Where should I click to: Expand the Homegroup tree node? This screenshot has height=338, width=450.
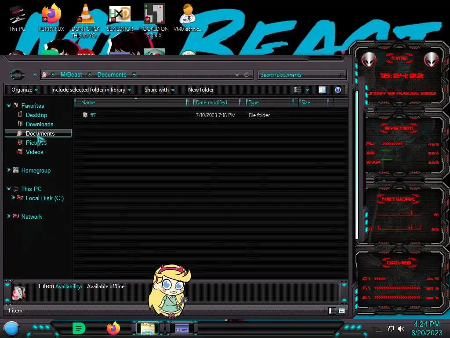(9, 170)
